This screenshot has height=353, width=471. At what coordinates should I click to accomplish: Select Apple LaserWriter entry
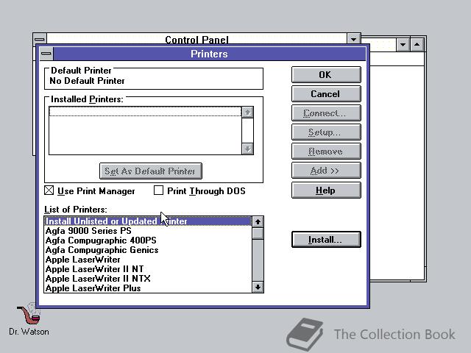click(x=148, y=260)
